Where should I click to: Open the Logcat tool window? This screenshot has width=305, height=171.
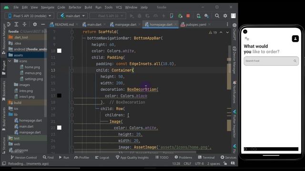pyautogui.click(x=102, y=157)
